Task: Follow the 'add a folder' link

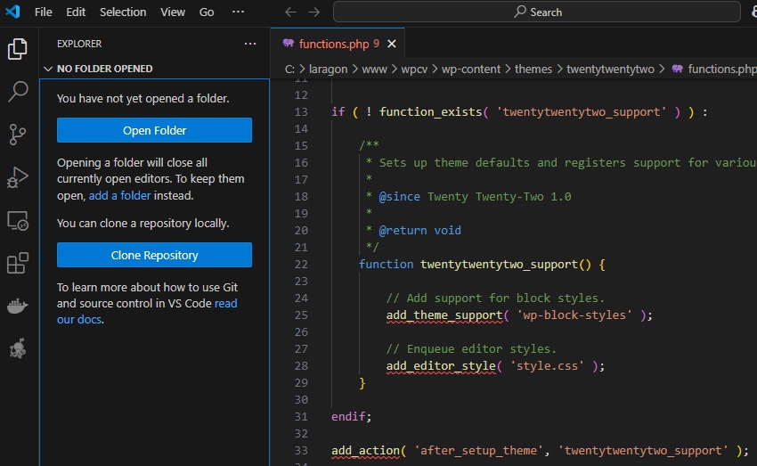Action: point(119,195)
